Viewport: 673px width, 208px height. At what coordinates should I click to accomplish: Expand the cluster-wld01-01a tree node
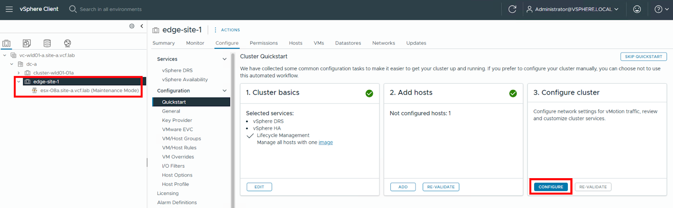coord(19,73)
